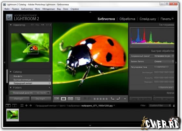This screenshot has height=131, width=182.
Task: Open the Библиотека module
Action: [x=106, y=19]
